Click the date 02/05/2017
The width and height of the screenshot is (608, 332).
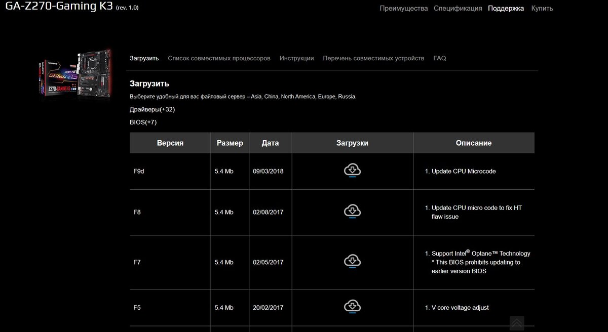click(x=268, y=262)
